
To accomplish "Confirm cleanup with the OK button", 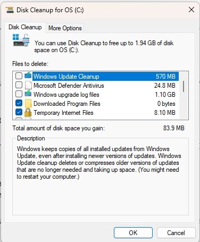I will tap(133, 232).
